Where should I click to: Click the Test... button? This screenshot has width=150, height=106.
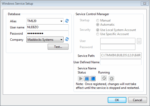click(58, 47)
